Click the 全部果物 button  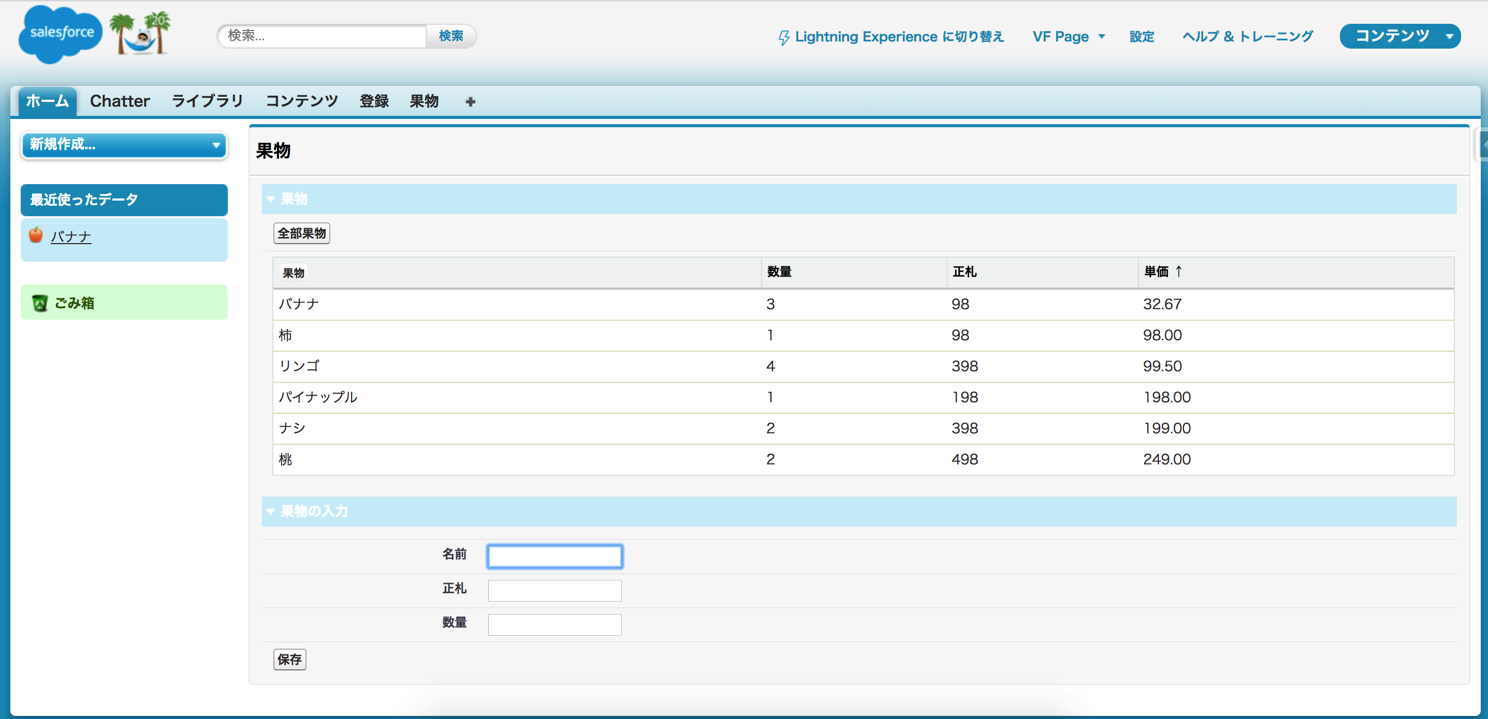(x=301, y=234)
